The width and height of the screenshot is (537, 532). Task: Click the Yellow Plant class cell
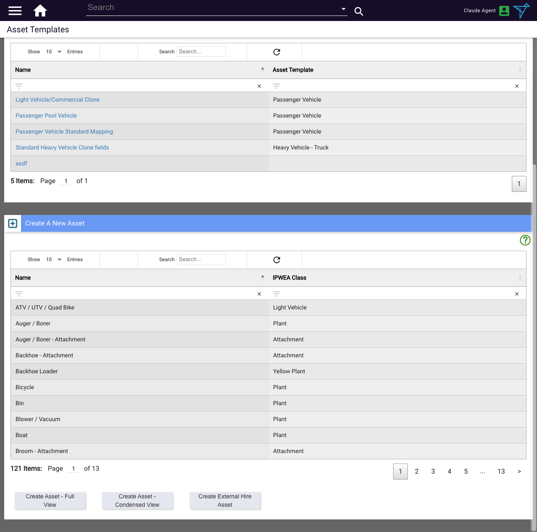coord(397,372)
